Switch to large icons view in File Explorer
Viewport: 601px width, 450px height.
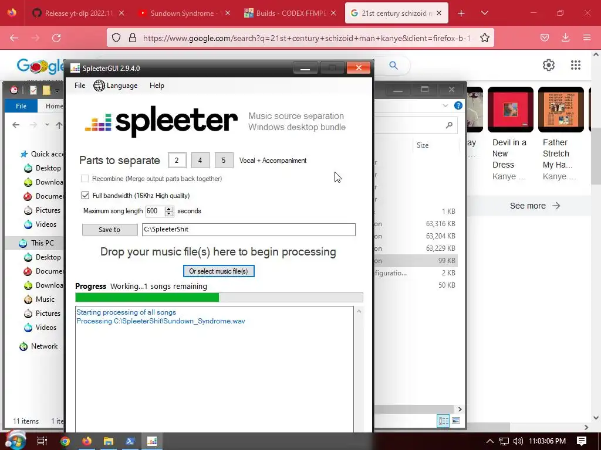455,421
